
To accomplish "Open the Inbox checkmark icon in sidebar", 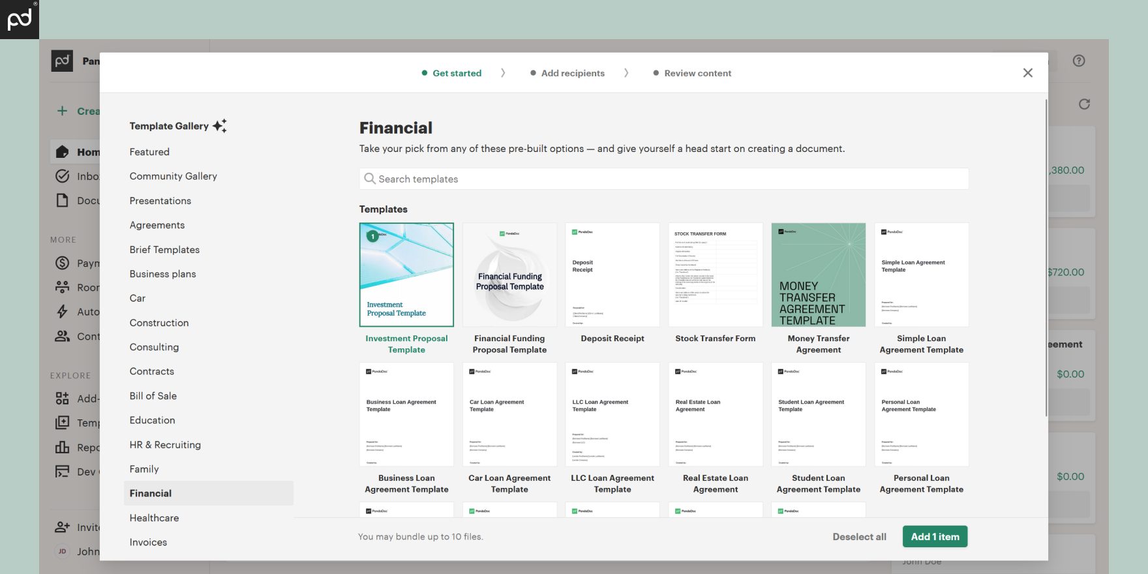I will (x=63, y=176).
